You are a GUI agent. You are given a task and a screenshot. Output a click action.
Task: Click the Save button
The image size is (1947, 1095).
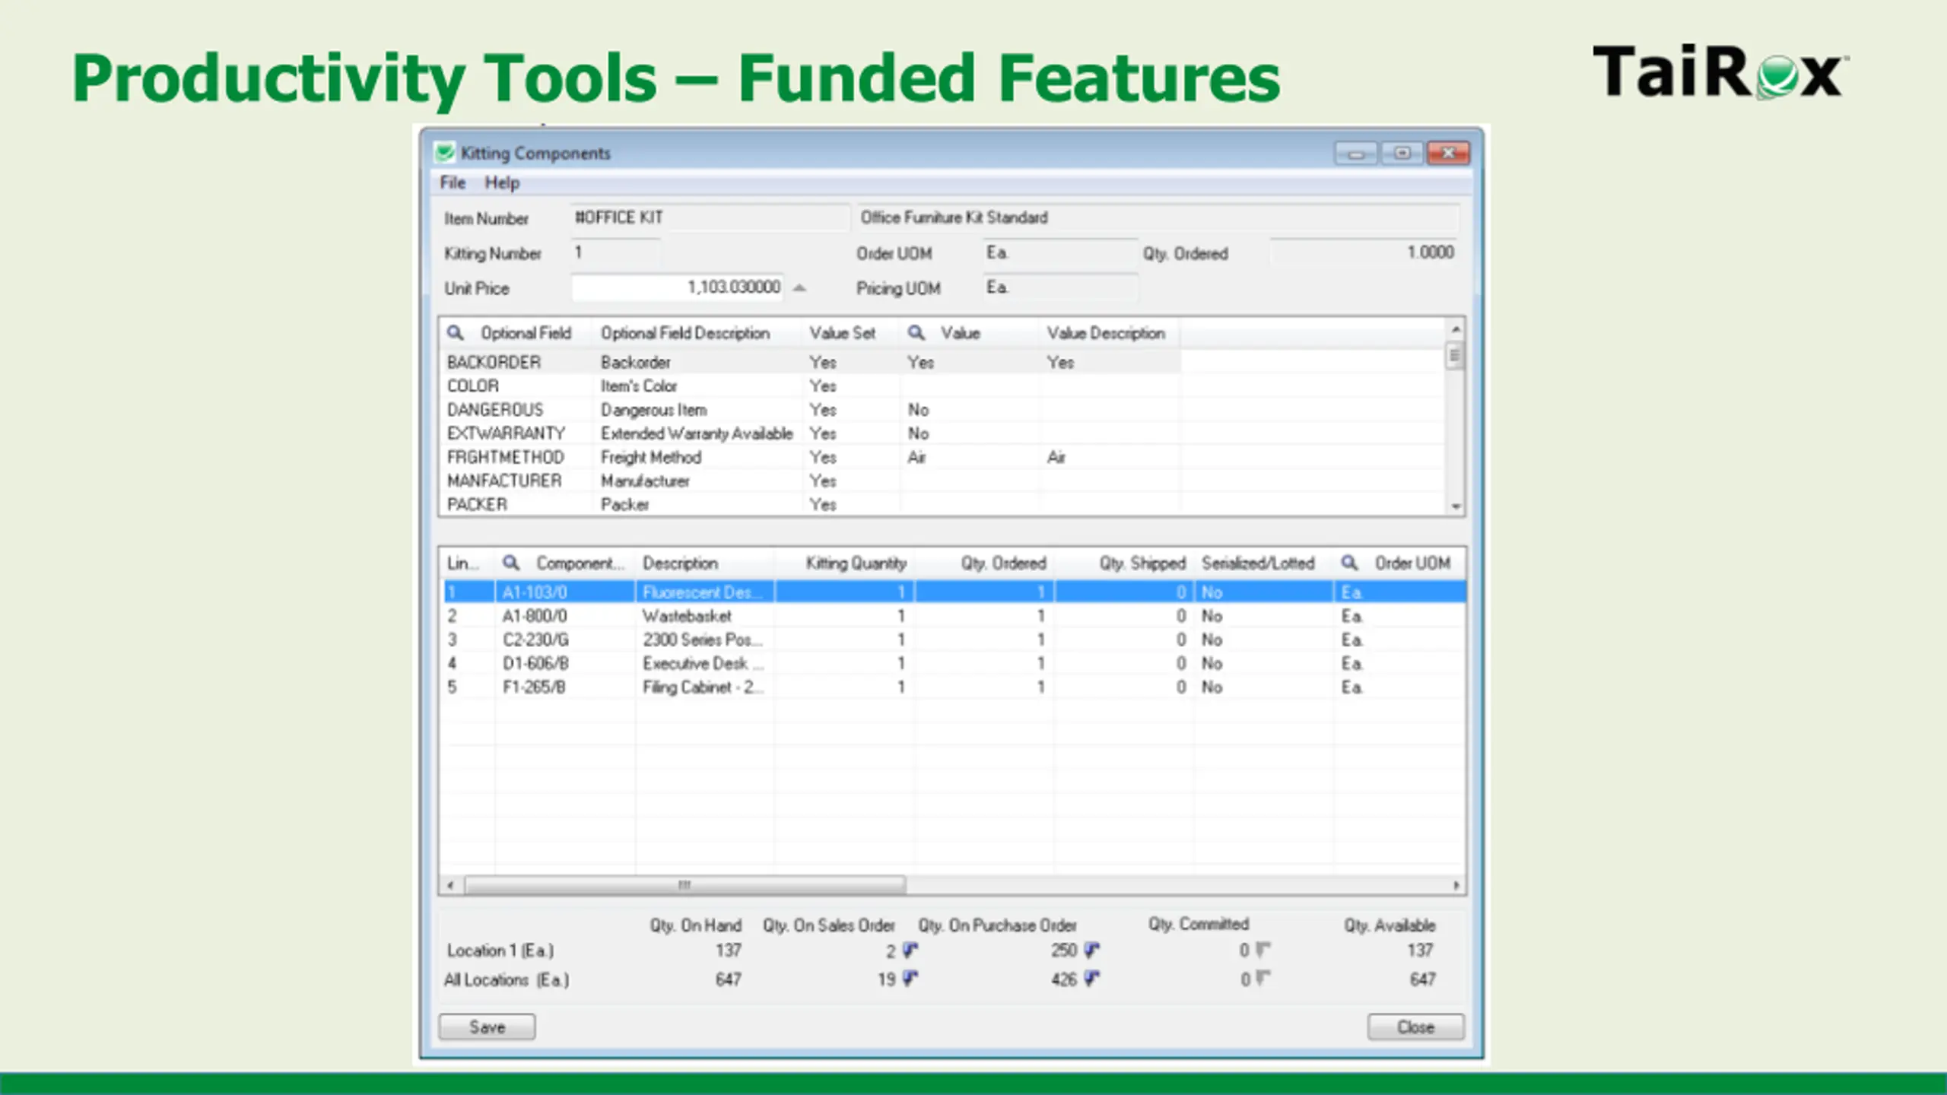pyautogui.click(x=487, y=1027)
